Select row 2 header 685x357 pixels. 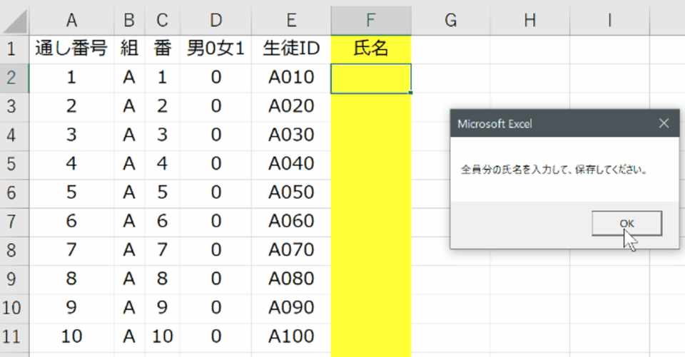click(x=14, y=78)
